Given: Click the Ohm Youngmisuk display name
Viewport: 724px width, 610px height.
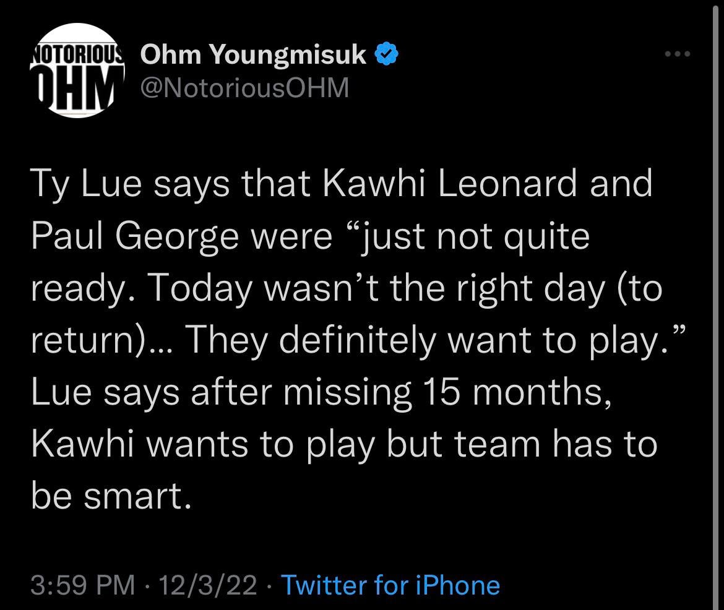Looking at the screenshot, I should [254, 56].
